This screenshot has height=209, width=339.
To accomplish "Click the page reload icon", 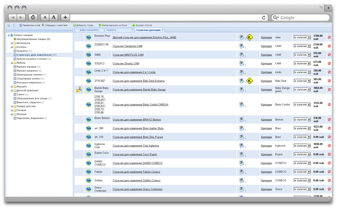I will pyautogui.click(x=264, y=17).
